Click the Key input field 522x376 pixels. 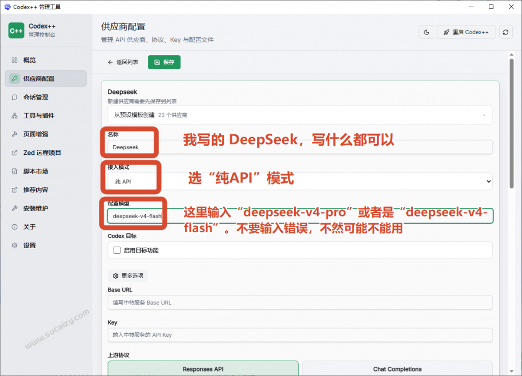click(300, 335)
